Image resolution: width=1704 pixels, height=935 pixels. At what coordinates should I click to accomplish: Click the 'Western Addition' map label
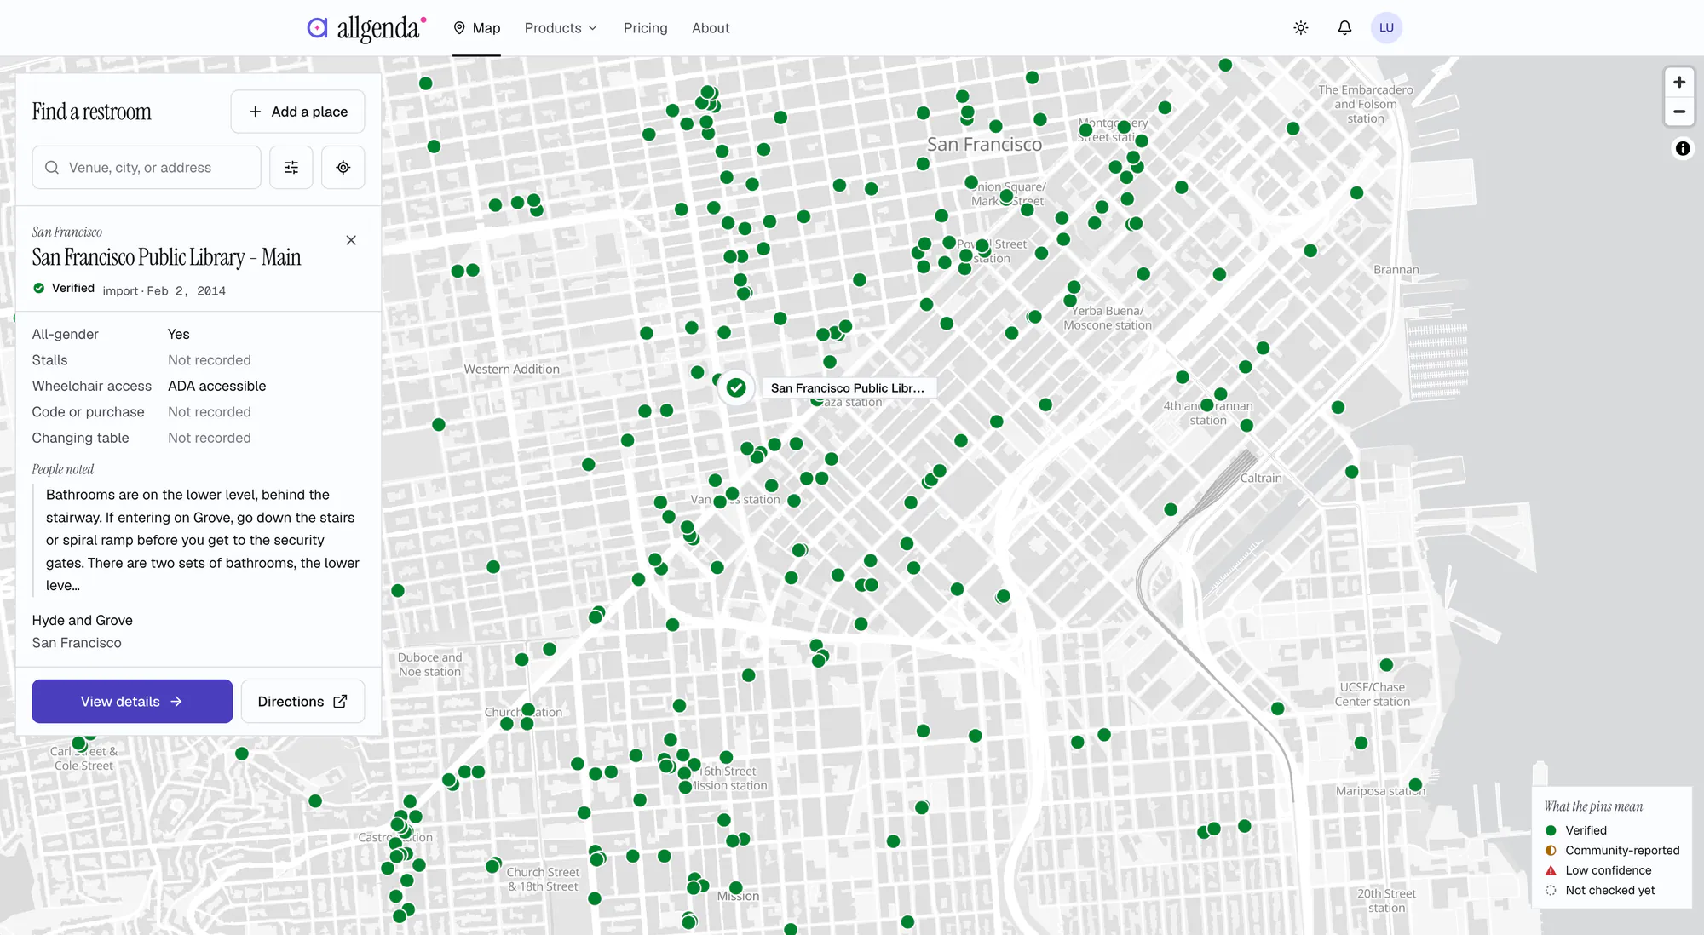pos(512,369)
